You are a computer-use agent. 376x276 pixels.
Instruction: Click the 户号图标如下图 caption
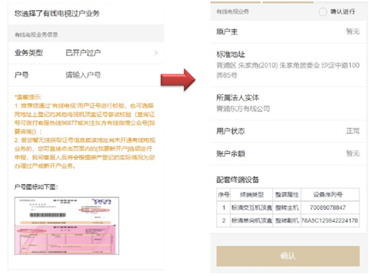click(x=36, y=187)
